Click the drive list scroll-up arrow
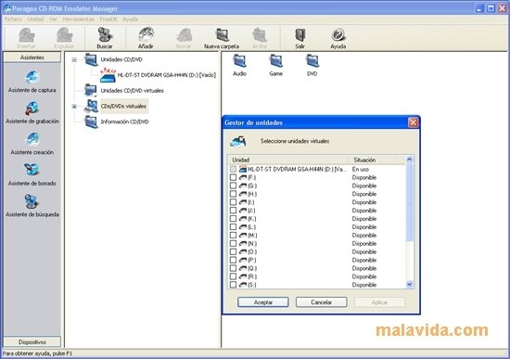The image size is (510, 359). (410, 160)
